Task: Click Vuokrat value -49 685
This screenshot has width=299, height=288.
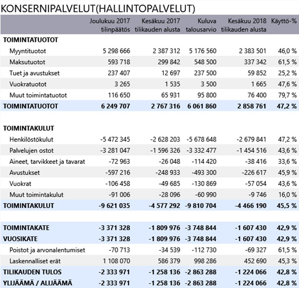Action: [170, 184]
